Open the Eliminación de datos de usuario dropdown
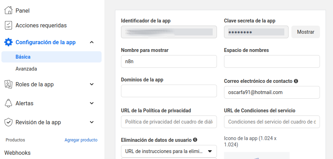The width and height of the screenshot is (333, 159). coord(169,151)
